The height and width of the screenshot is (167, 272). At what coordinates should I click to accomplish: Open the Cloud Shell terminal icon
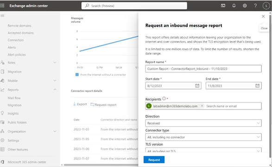coord(223,6)
